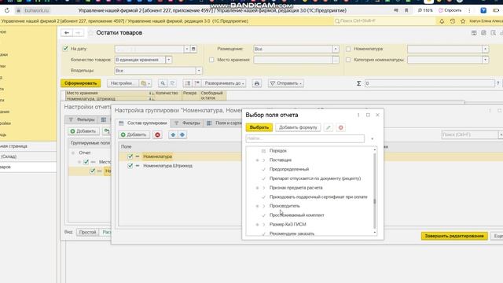Click the Добавить формулу button
Image resolution: width=503 pixels, height=283 pixels.
pyautogui.click(x=298, y=127)
